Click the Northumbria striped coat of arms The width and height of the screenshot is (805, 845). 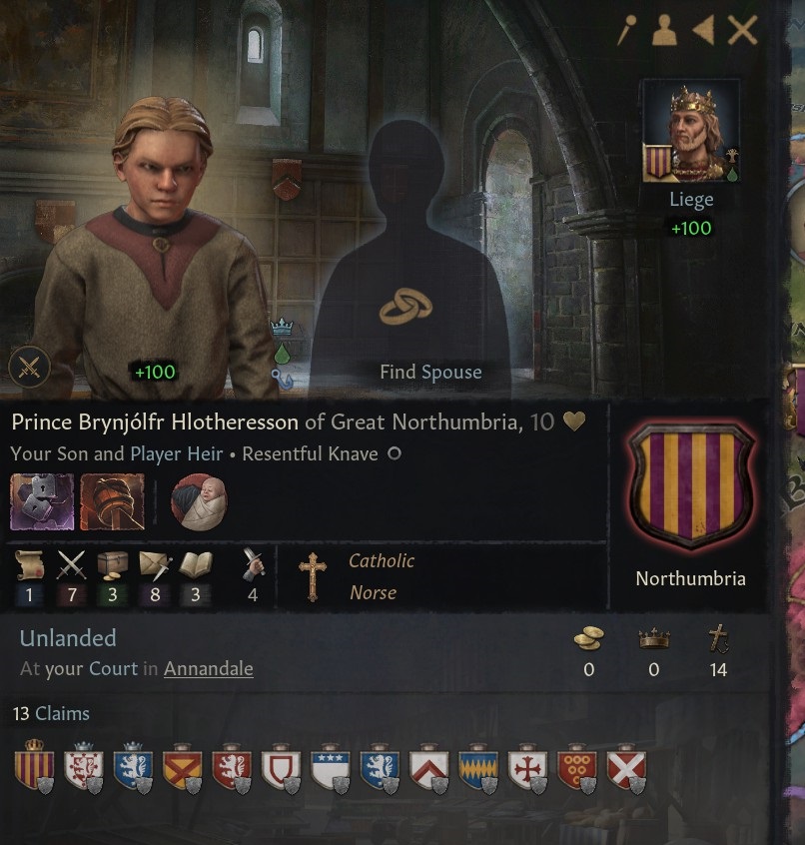(691, 486)
